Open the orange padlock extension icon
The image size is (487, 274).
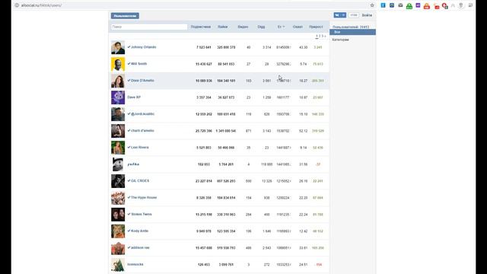pos(426,6)
